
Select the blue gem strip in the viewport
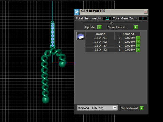(x=53, y=35)
